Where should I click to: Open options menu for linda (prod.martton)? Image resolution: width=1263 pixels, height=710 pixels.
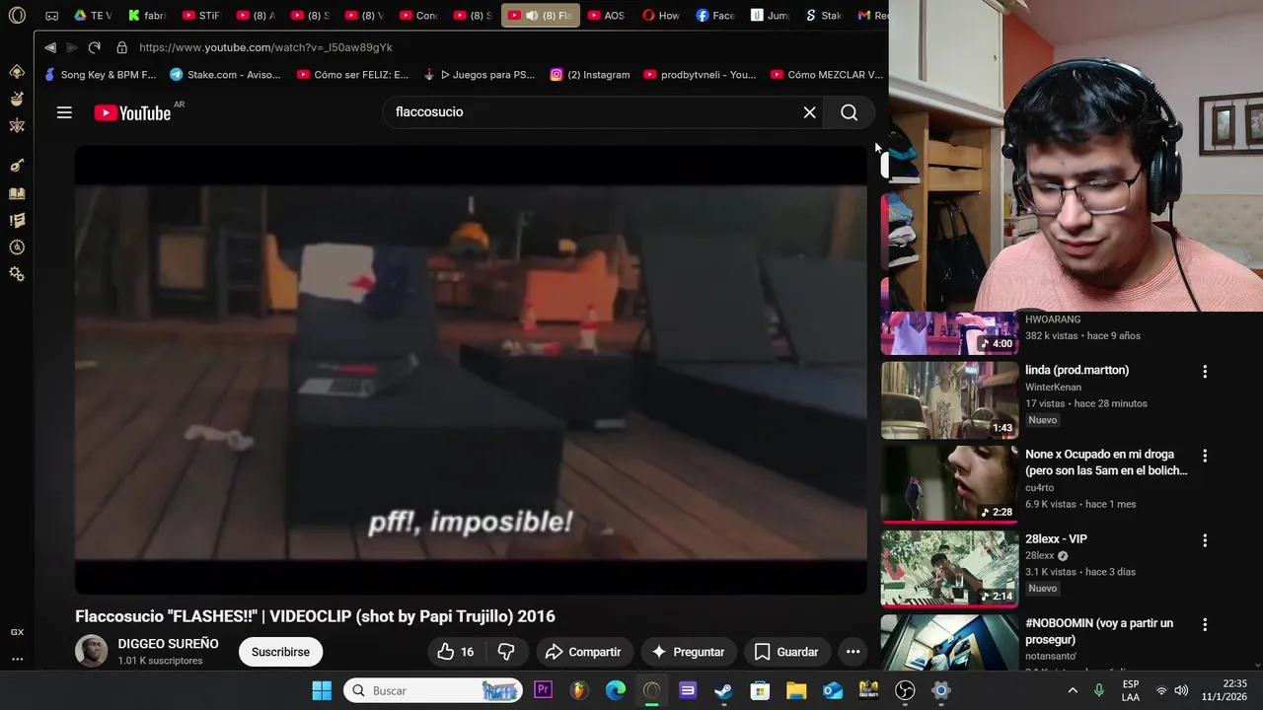pyautogui.click(x=1204, y=372)
